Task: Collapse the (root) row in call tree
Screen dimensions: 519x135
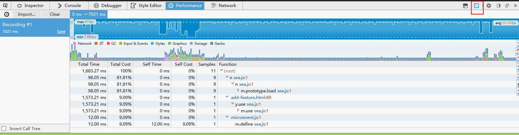Action: (221, 71)
